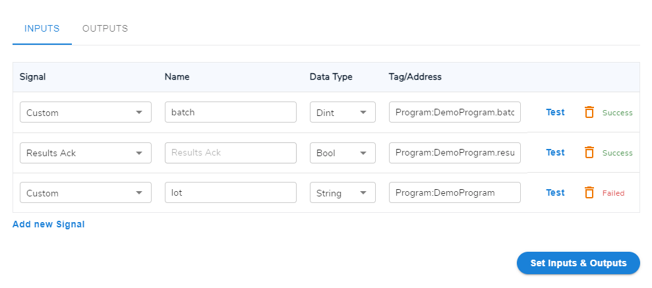
Task: Test the Results Ack signal
Action: 555,152
